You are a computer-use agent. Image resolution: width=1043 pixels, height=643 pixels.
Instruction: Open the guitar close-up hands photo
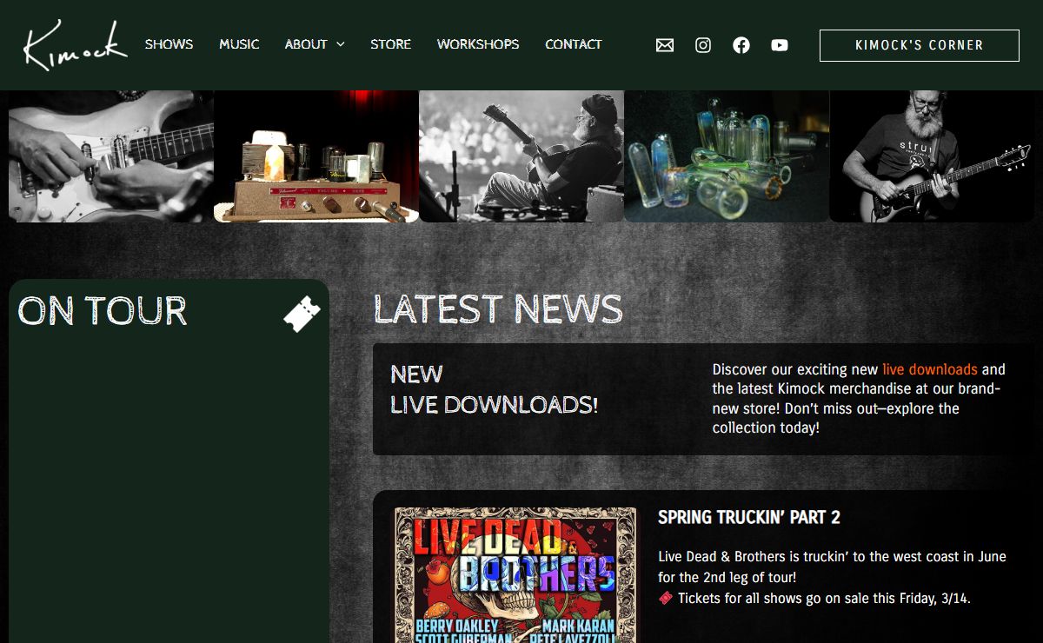coord(111,156)
